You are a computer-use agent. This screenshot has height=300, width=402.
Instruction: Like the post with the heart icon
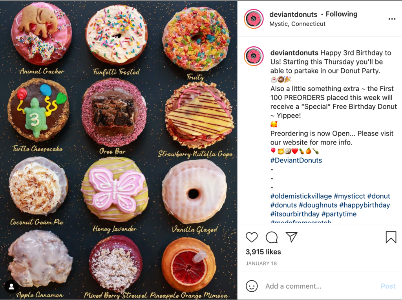coord(252,237)
